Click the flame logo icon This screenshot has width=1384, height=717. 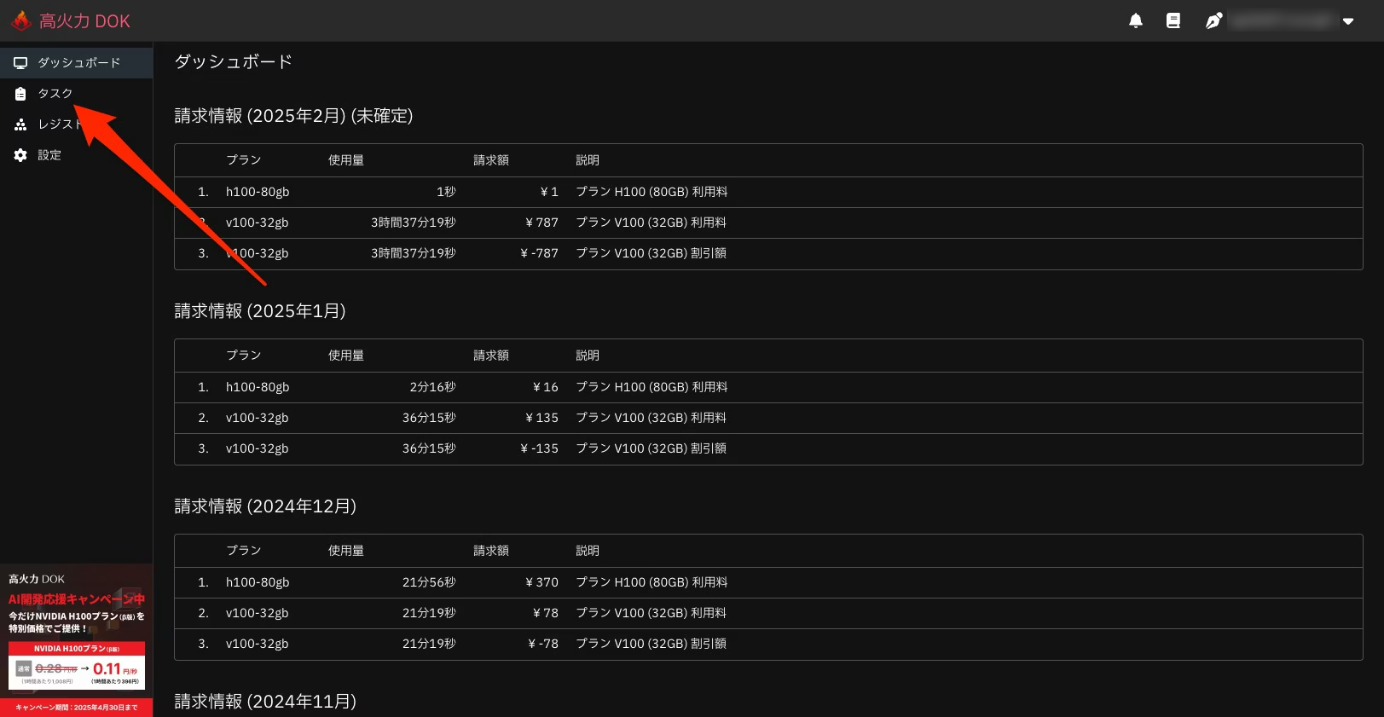tap(21, 20)
